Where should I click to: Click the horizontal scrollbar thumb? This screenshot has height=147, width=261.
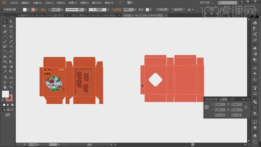click(x=192, y=144)
